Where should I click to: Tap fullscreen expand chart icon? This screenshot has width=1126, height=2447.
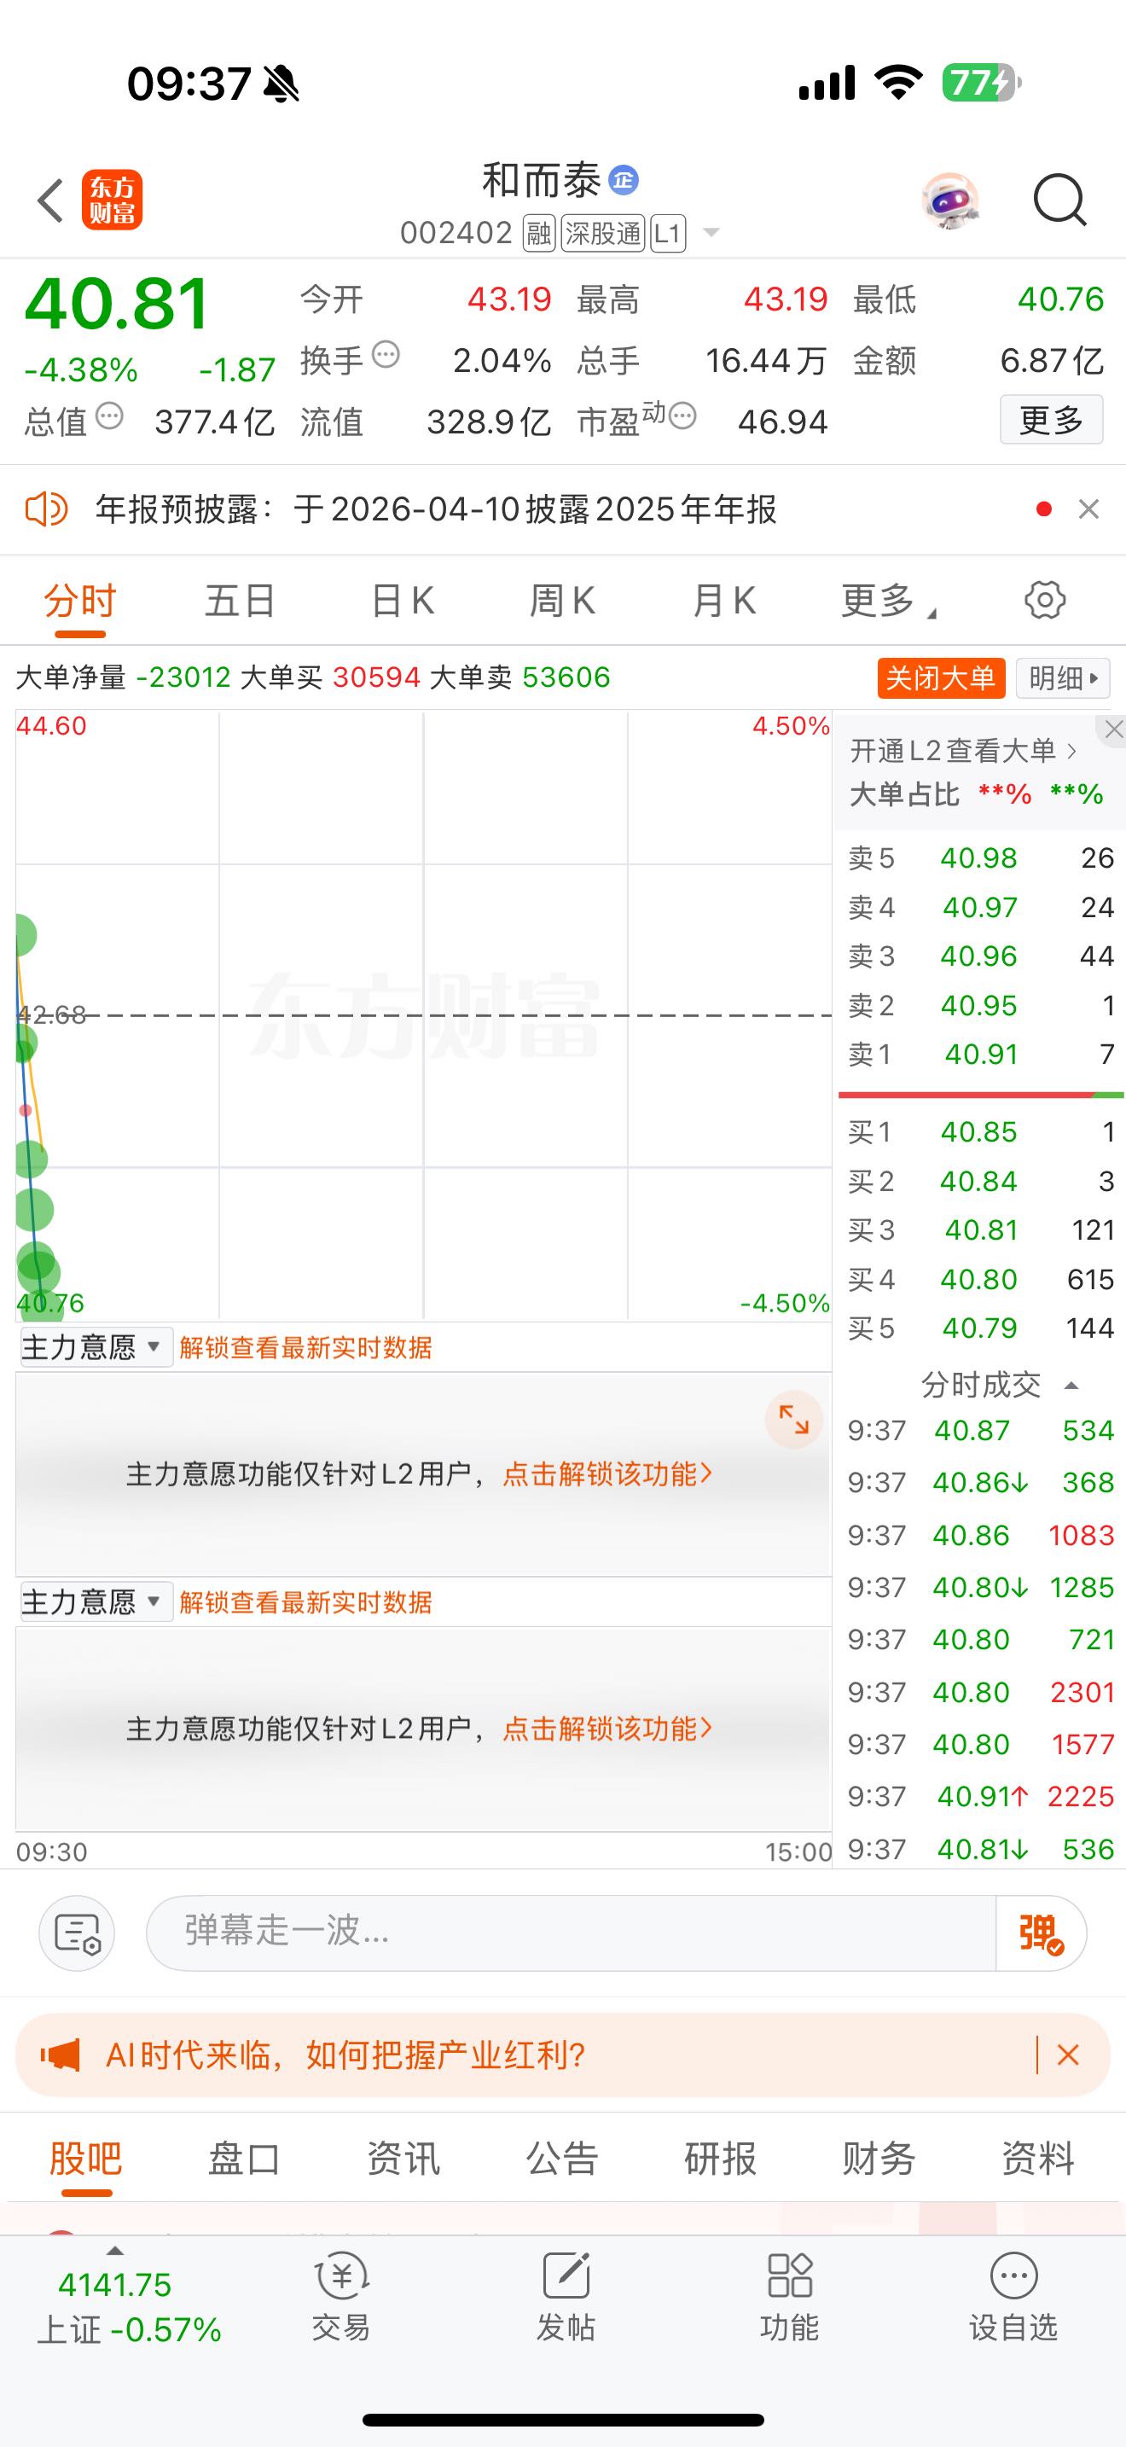pyautogui.click(x=793, y=1420)
